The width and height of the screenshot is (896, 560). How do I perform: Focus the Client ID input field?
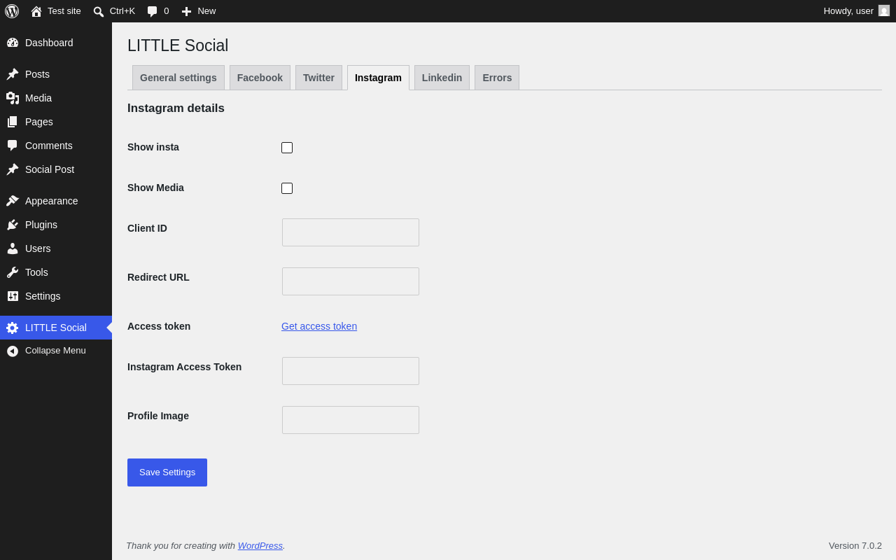tap(351, 232)
